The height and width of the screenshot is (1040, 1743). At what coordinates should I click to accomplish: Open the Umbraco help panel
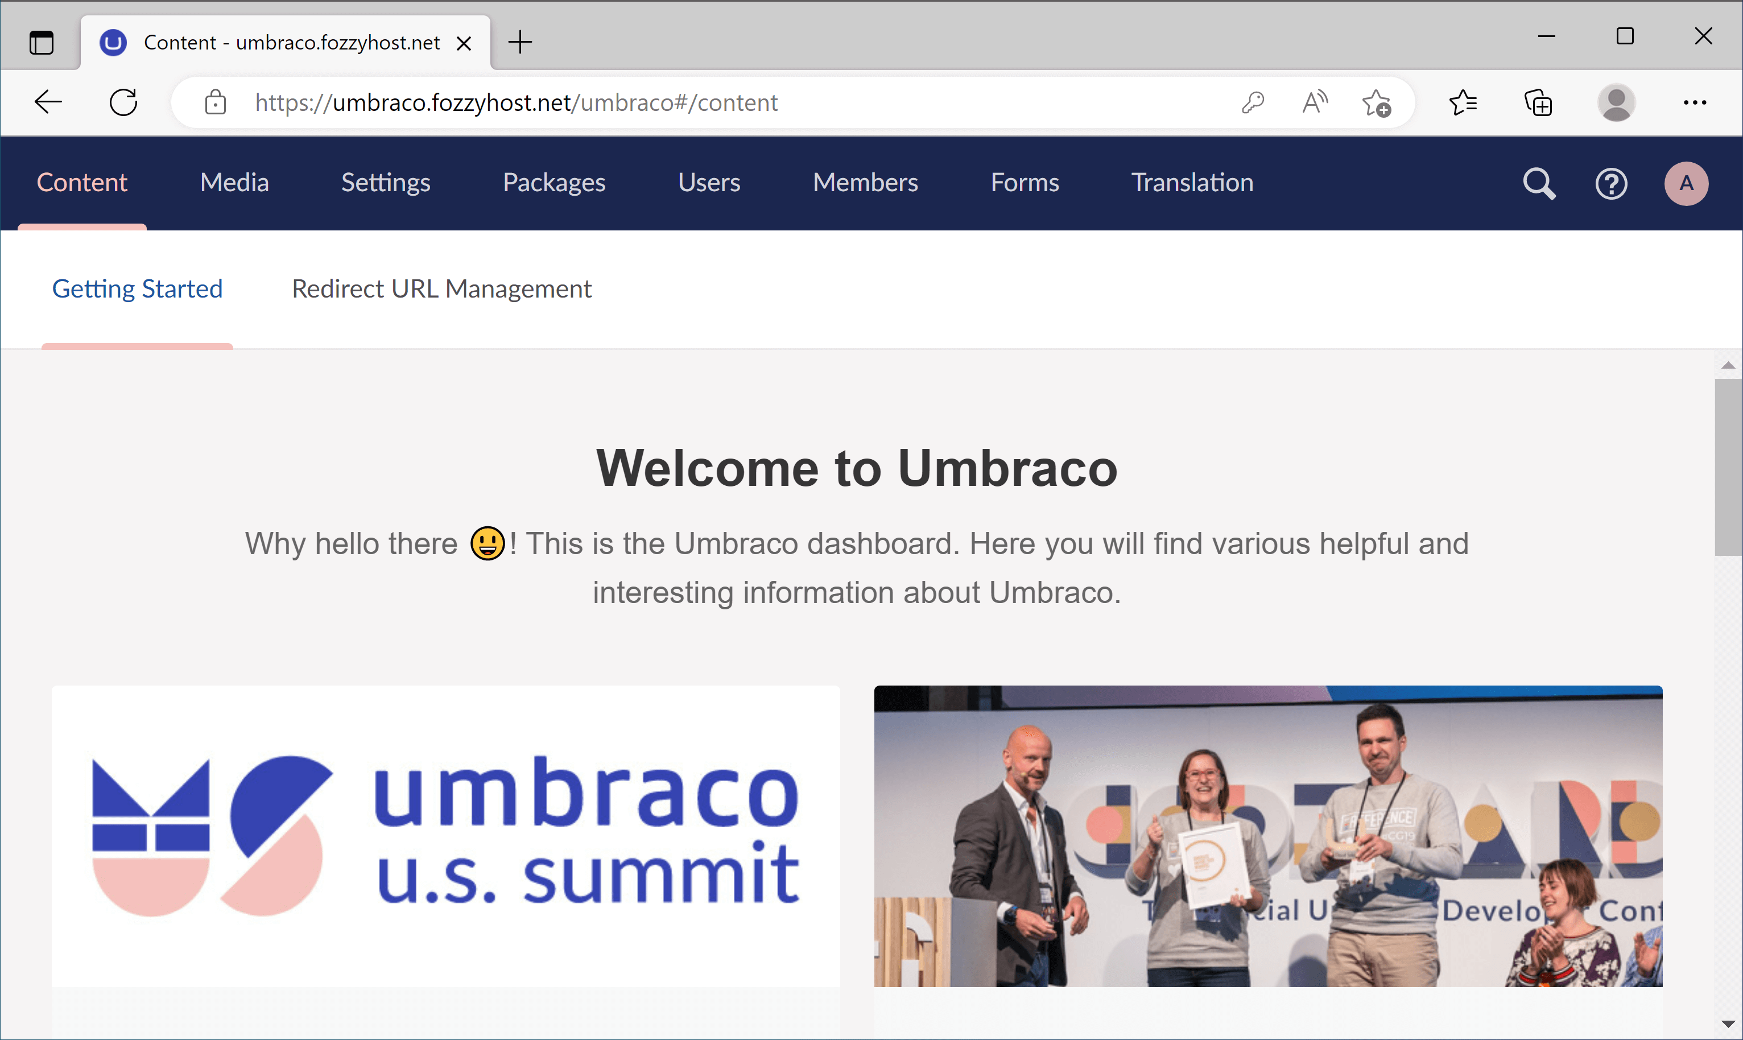coord(1611,184)
